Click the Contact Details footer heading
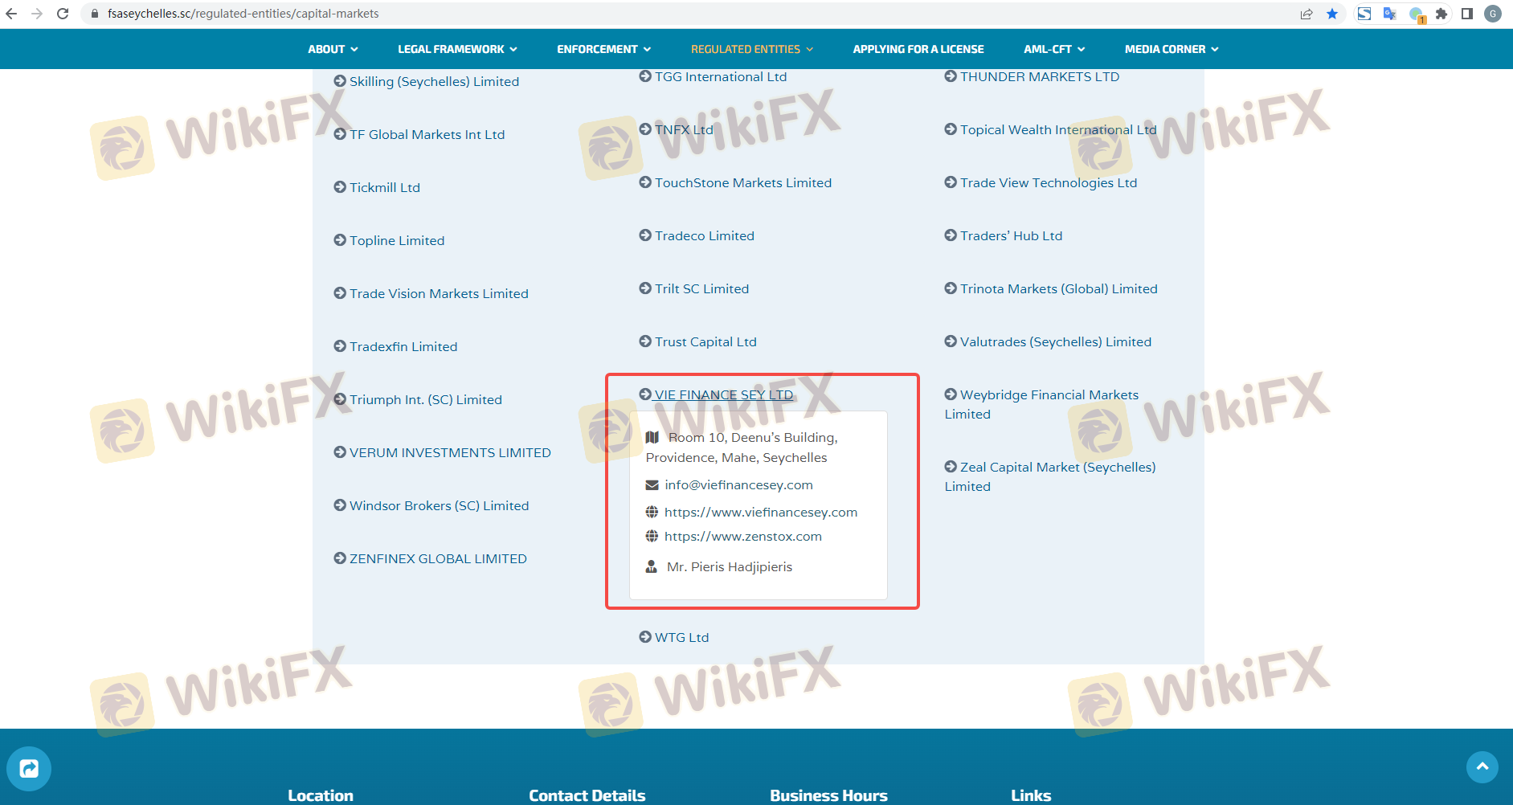 587,795
